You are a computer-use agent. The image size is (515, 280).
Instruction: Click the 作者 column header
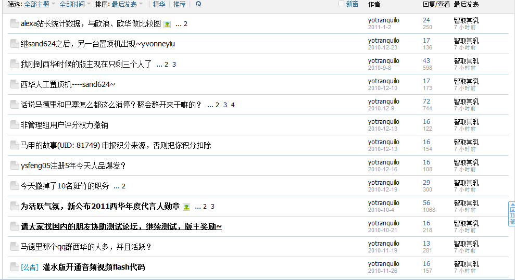[x=374, y=4]
